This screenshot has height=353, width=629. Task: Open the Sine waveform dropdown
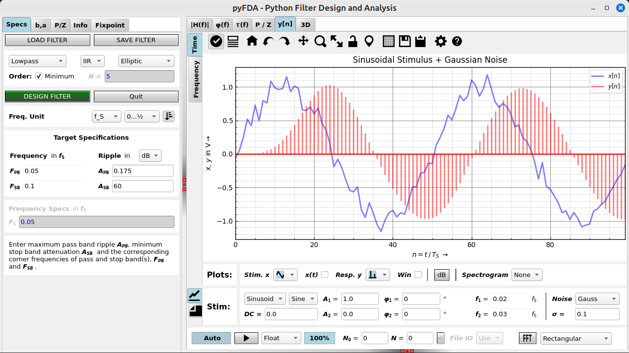[303, 299]
